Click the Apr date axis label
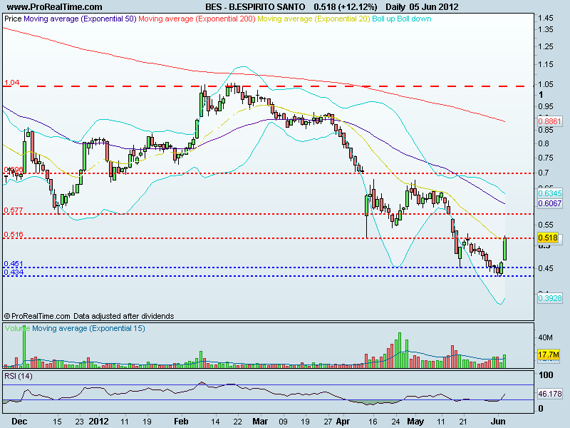The height and width of the screenshot is (428, 570). (343, 422)
